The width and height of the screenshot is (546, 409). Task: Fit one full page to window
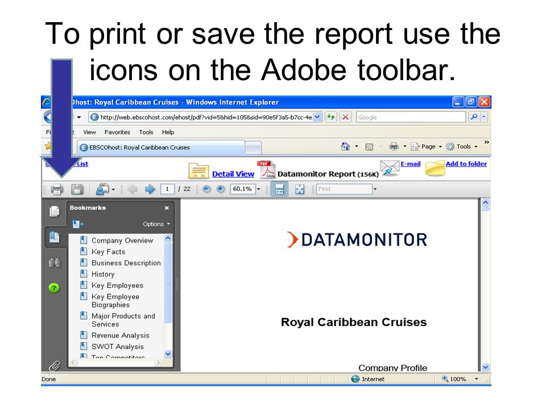click(300, 189)
